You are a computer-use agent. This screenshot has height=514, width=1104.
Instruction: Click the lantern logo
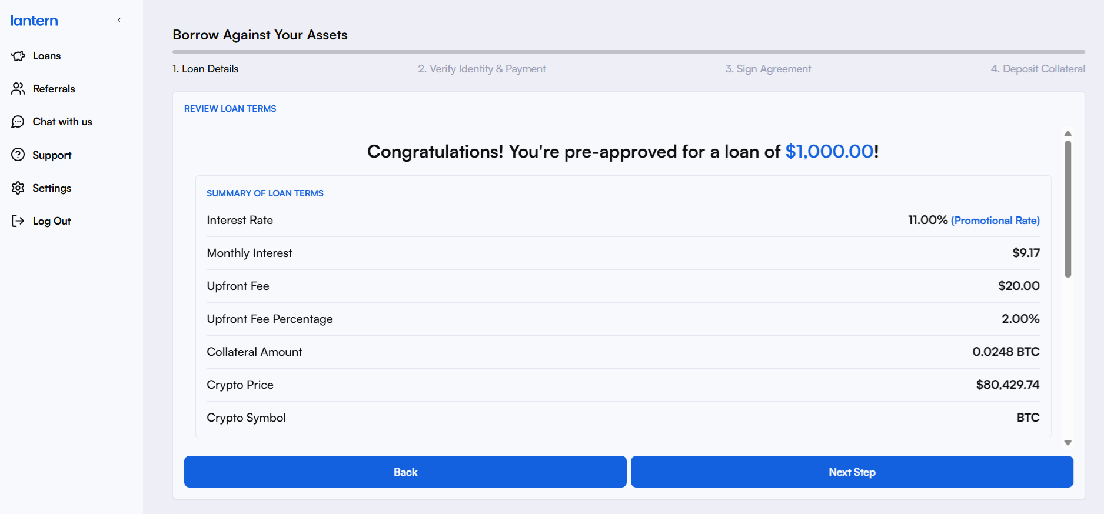coord(34,20)
